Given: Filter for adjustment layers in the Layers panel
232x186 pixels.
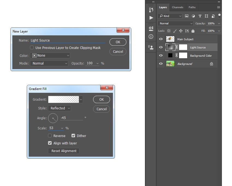Looking at the screenshot, I should [x=193, y=16].
